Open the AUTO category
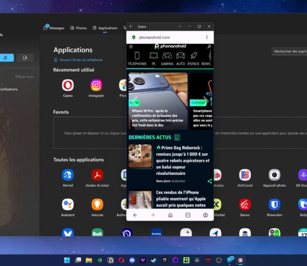 (x=181, y=58)
